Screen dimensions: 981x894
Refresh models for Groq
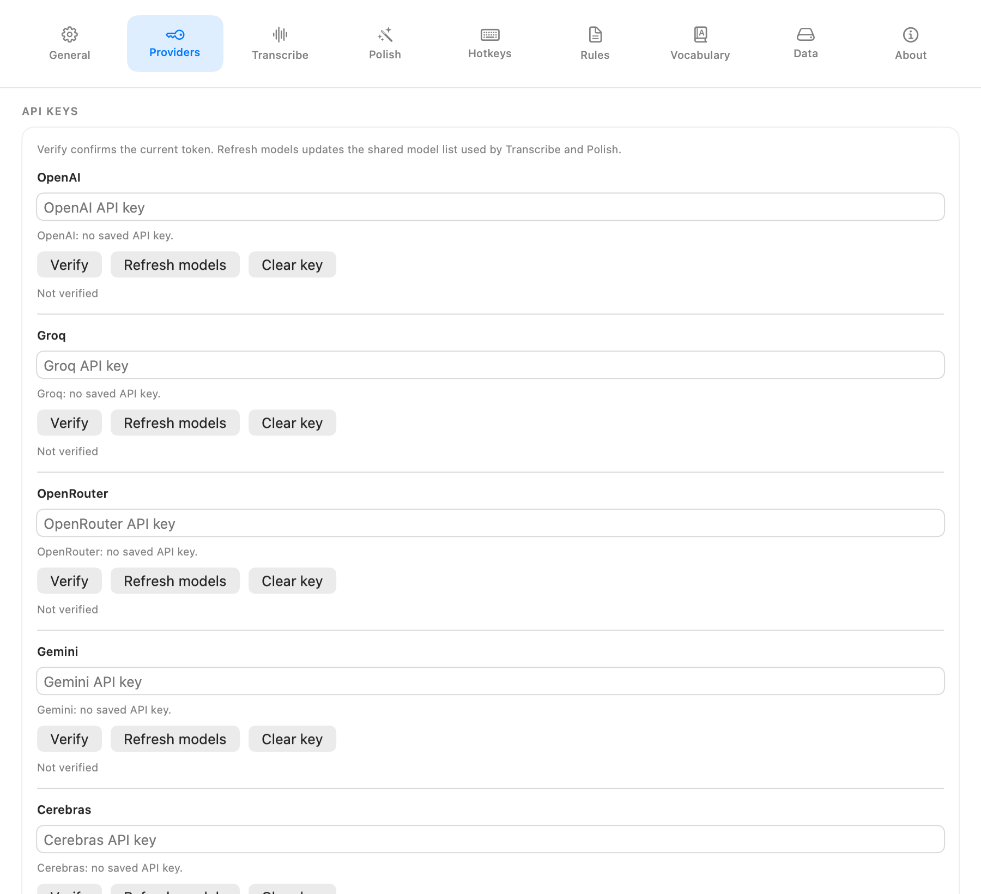175,423
